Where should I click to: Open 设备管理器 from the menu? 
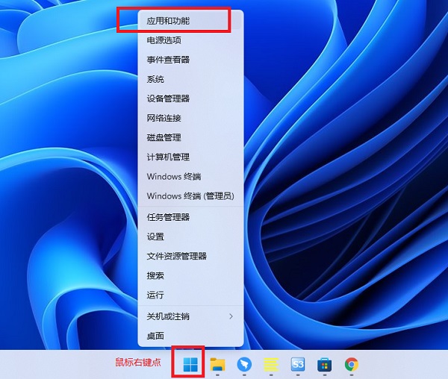[190, 98]
